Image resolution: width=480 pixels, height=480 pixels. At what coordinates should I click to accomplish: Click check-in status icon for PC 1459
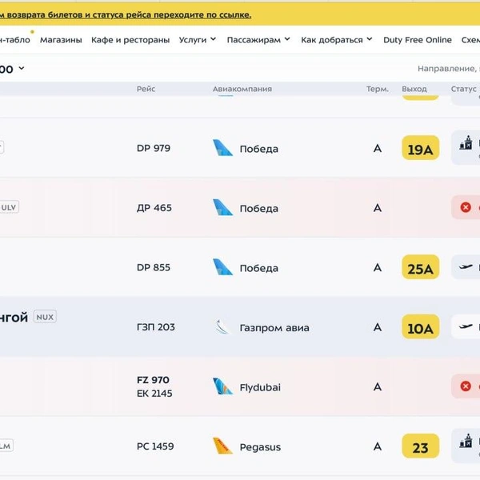point(466,441)
